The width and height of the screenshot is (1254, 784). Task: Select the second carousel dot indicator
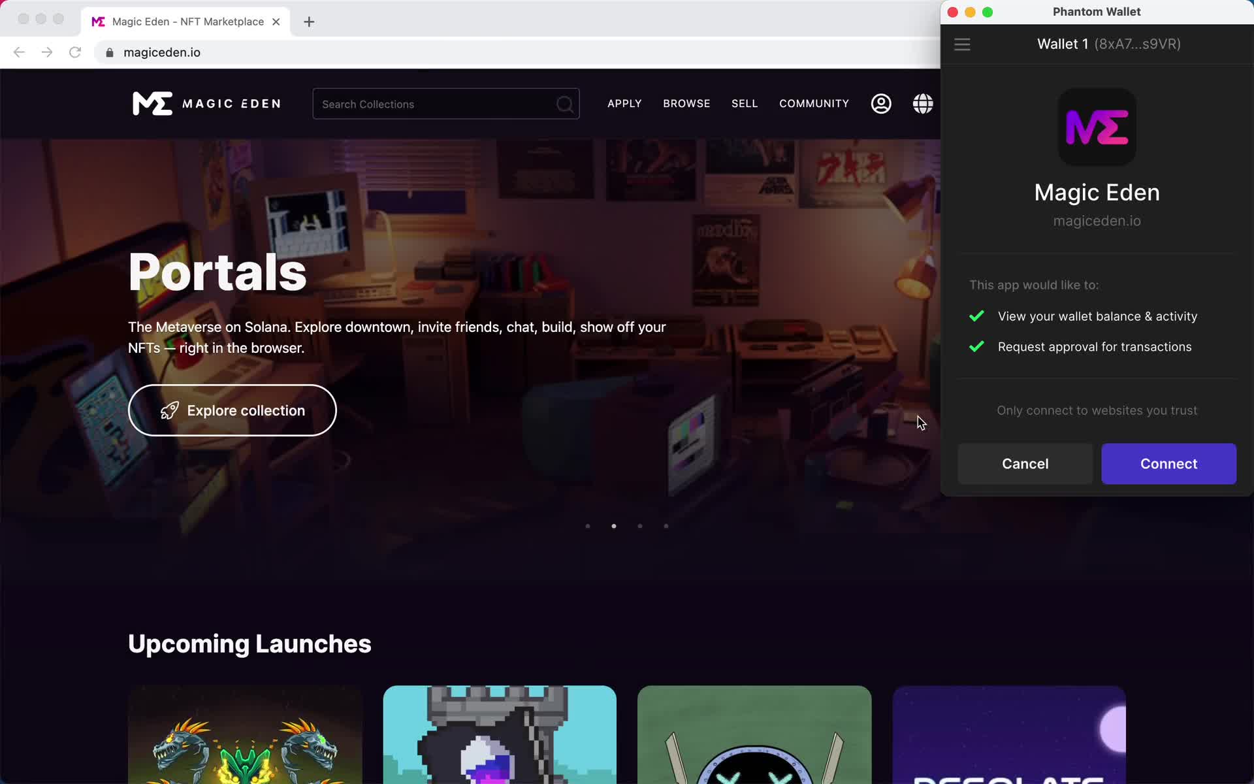(x=613, y=526)
